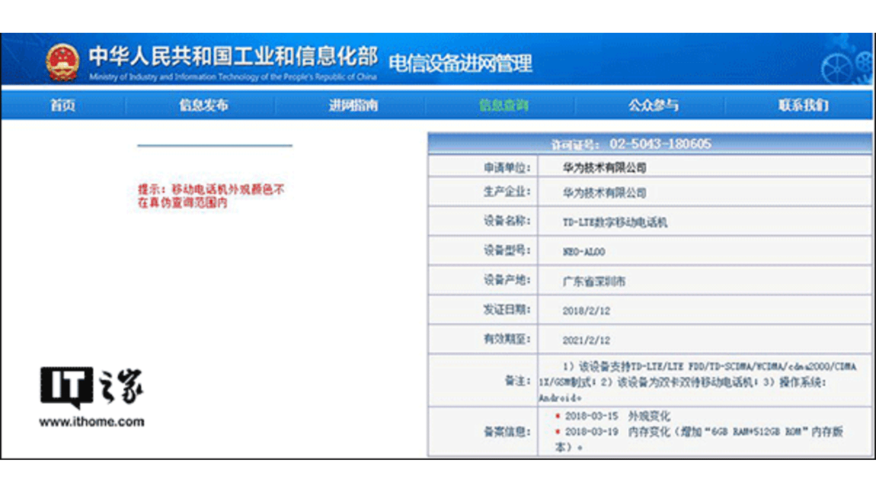Select expiry date 2021/2/12

tap(586, 340)
